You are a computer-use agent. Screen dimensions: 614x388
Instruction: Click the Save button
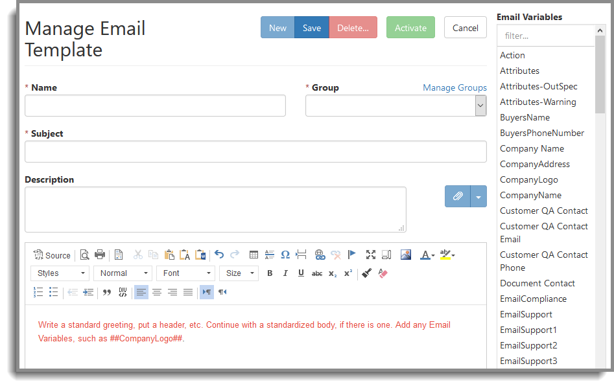(312, 27)
